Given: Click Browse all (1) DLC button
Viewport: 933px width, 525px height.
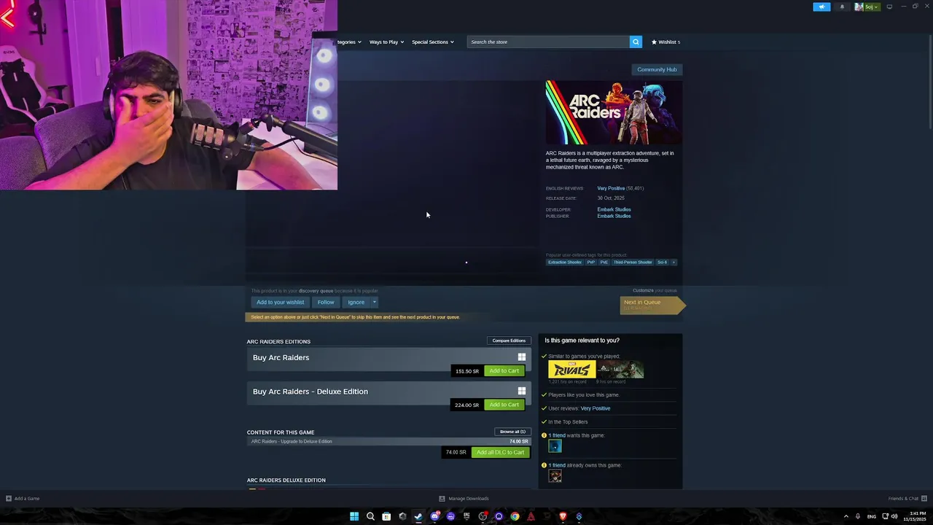Looking at the screenshot, I should click(512, 432).
